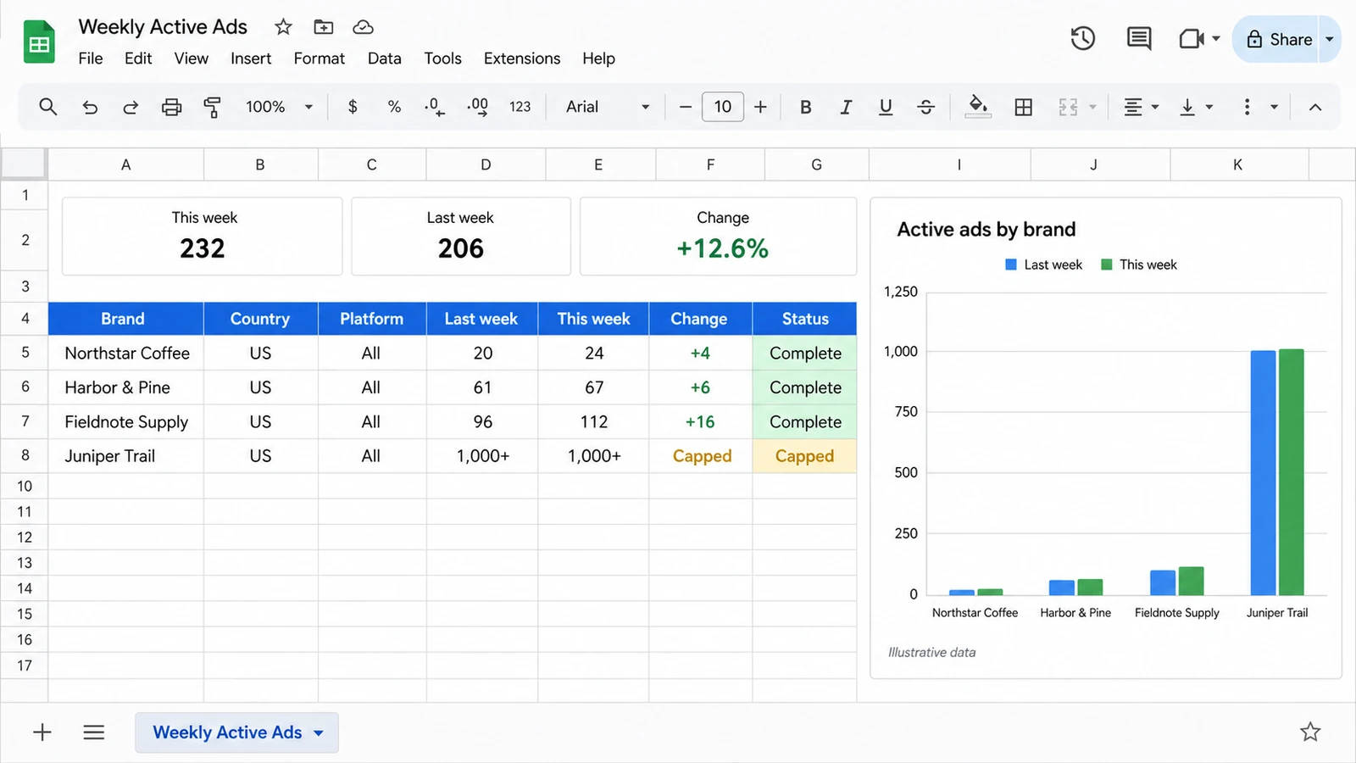Open the Insert menu
The height and width of the screenshot is (763, 1356).
coord(251,58)
